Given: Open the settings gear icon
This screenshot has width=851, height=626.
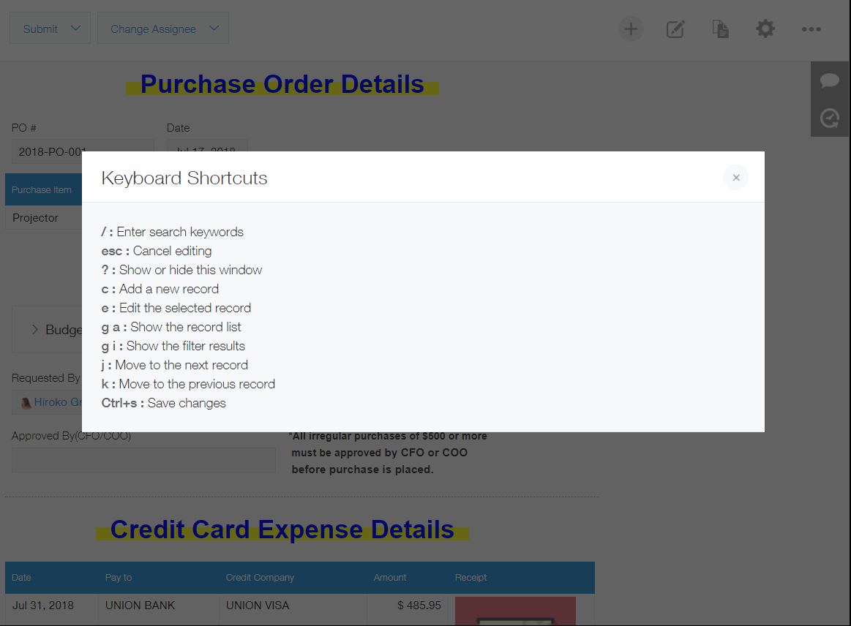Looking at the screenshot, I should pos(765,29).
